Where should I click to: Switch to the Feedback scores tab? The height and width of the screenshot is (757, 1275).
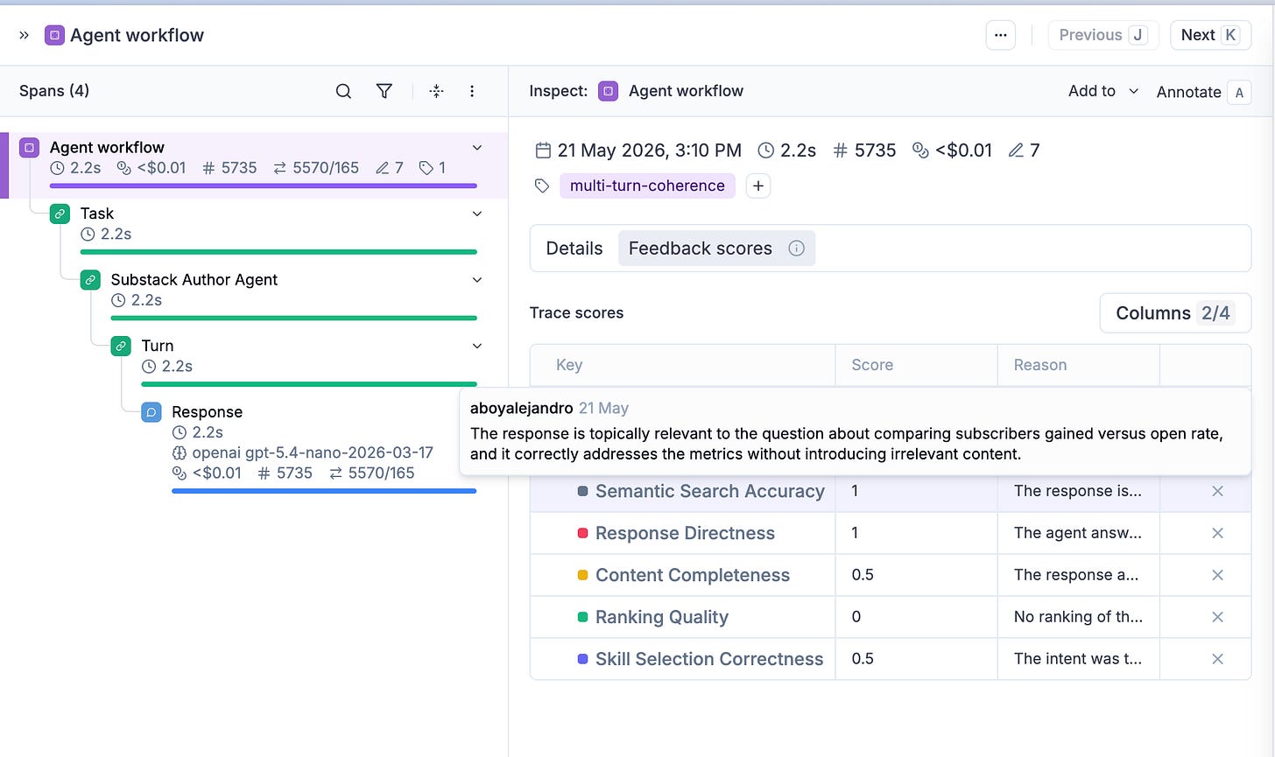pos(716,249)
